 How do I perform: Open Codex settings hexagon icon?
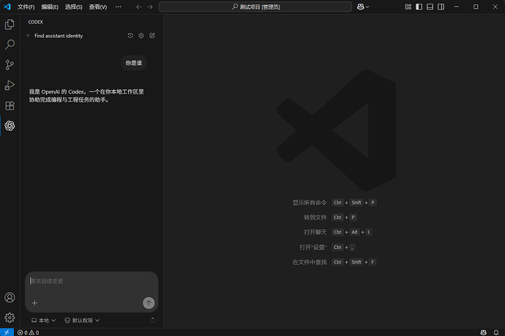tap(141, 35)
